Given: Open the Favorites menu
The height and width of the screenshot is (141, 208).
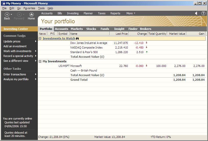Looking at the screenshot, I should click(x=29, y=8).
